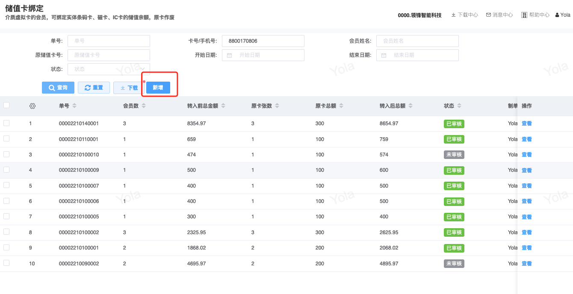
Task: Click the 2325.95 转入前总金额 value
Action: click(x=197, y=232)
